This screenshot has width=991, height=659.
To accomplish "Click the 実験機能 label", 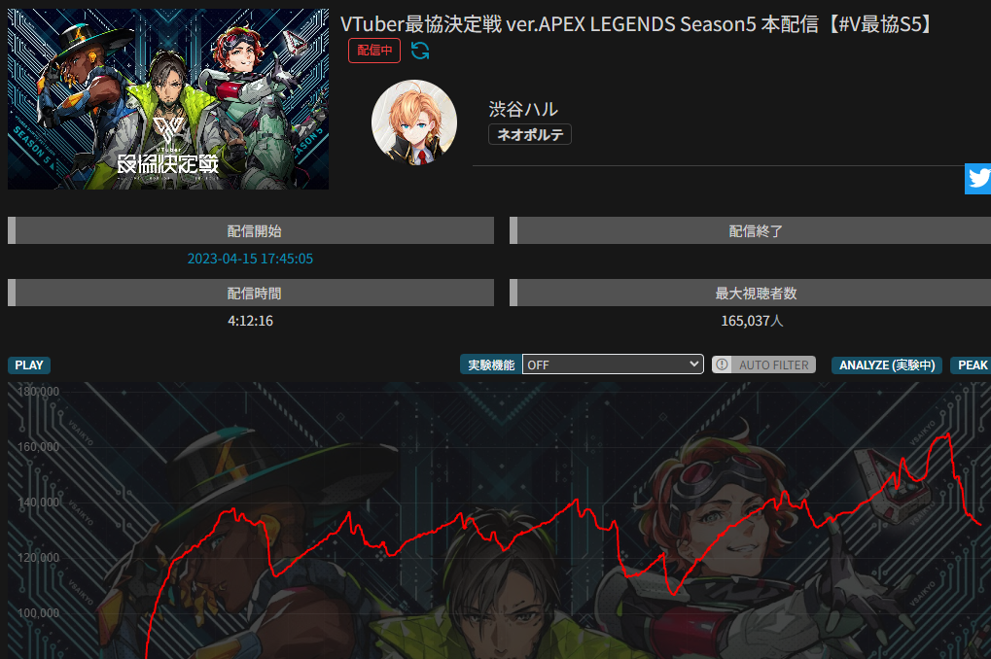I will click(491, 364).
